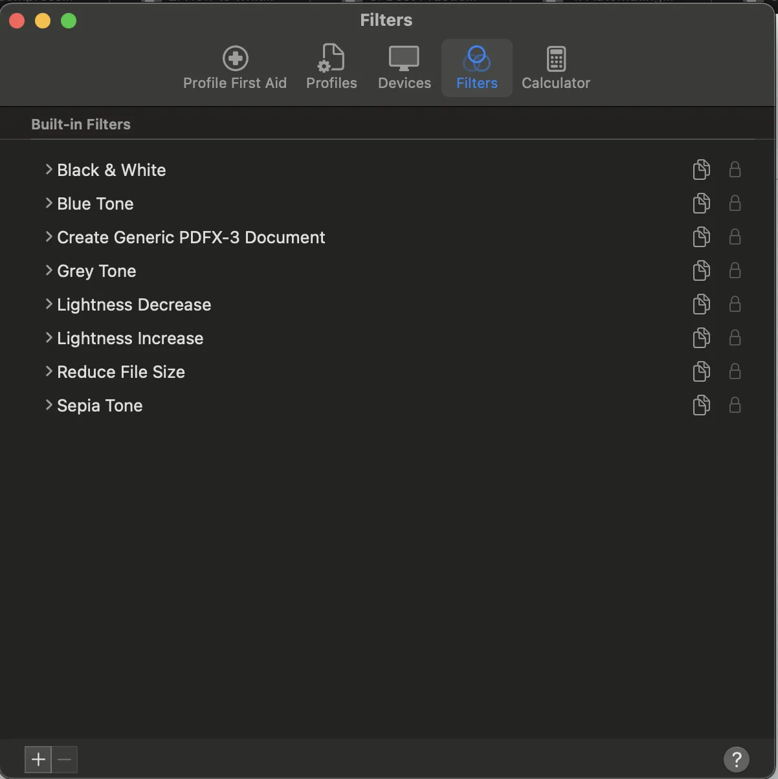This screenshot has width=778, height=779.
Task: Duplicate Create Generic PDFX-3 Document filter
Action: 702,237
